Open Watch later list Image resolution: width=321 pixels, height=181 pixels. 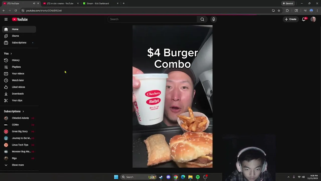pos(19,80)
